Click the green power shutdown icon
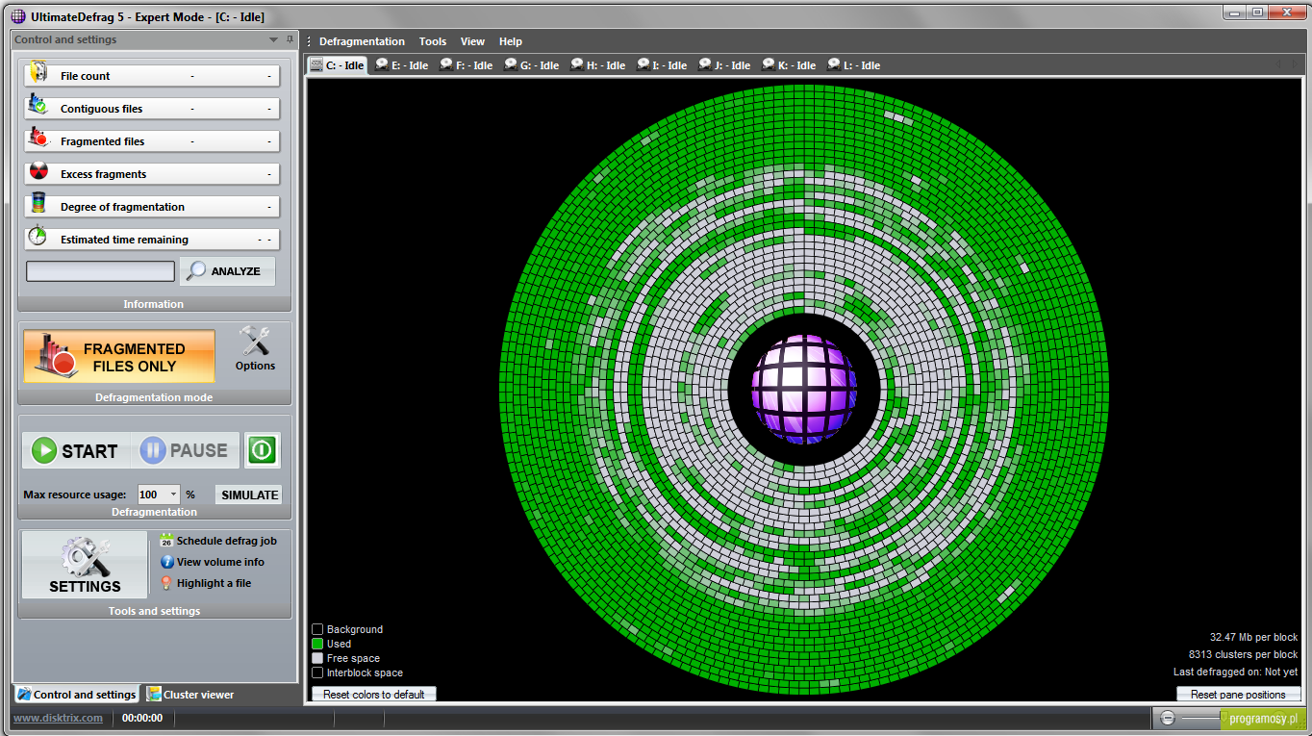The width and height of the screenshot is (1312, 736). point(263,450)
